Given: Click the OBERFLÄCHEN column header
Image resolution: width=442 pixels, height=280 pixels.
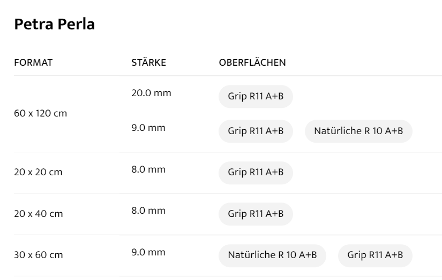Looking at the screenshot, I should (x=252, y=63).
